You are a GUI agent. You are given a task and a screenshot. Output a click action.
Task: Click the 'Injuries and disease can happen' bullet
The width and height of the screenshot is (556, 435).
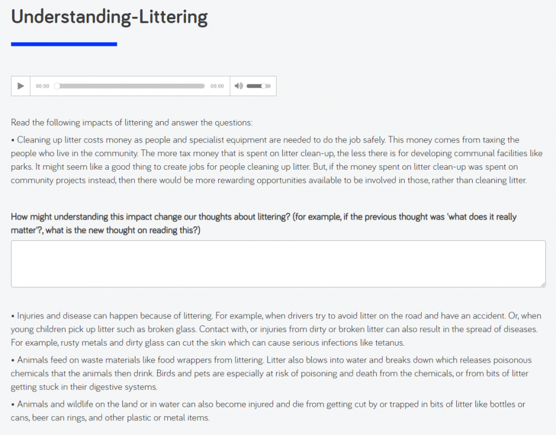click(x=276, y=329)
